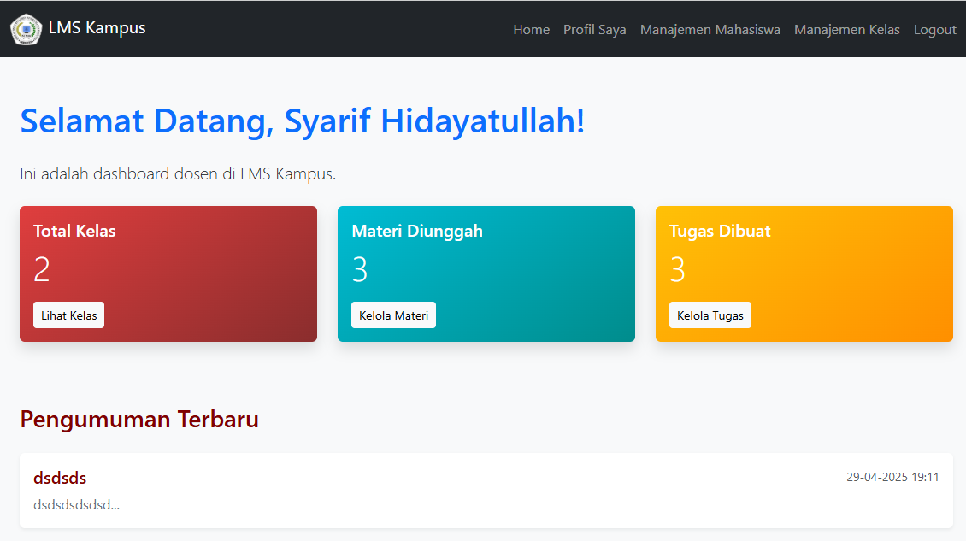Click the number 3 under Materi Diunggah
The image size is (966, 541).
point(359,270)
